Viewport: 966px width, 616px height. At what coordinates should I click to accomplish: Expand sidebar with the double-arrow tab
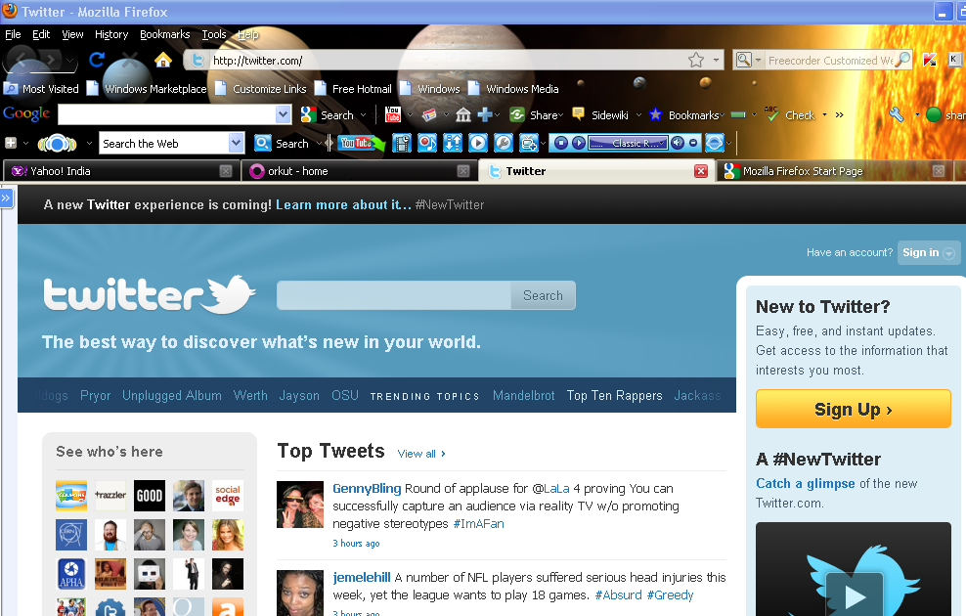pyautogui.click(x=6, y=198)
